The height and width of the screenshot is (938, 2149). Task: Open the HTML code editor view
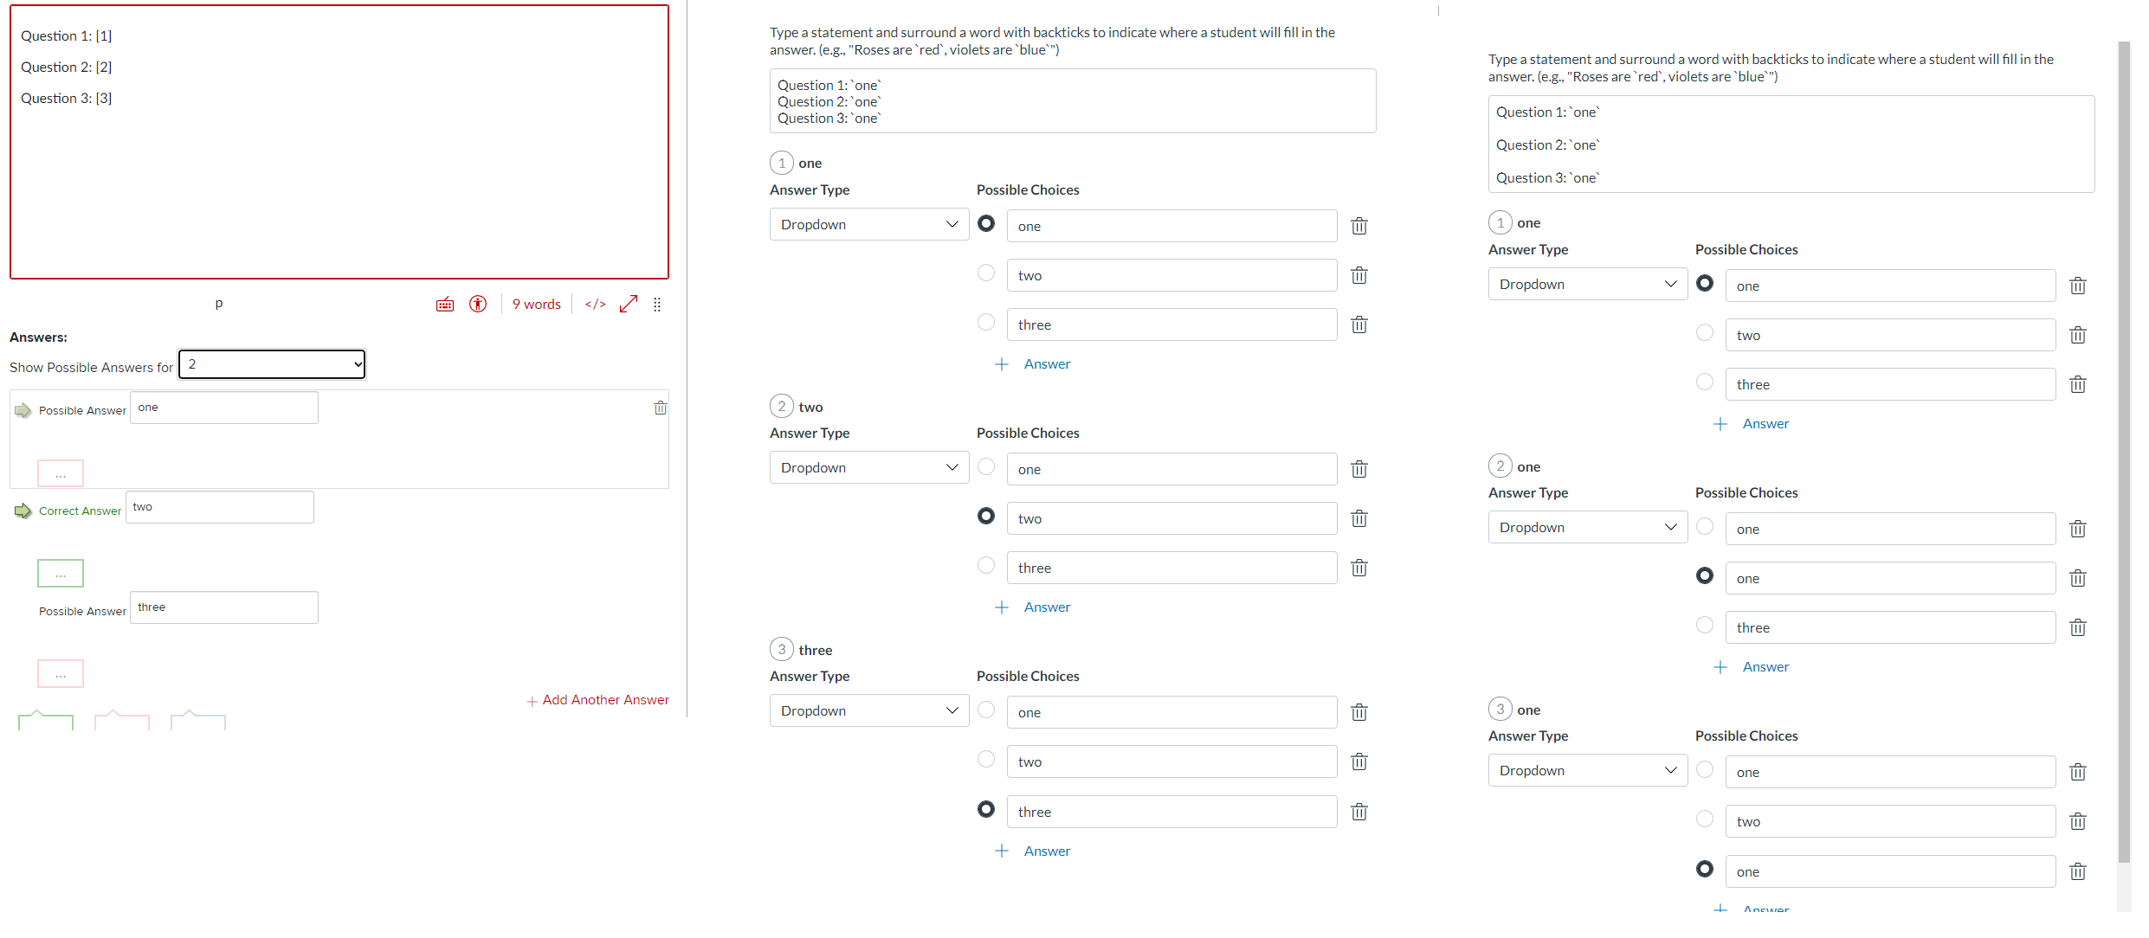(594, 304)
